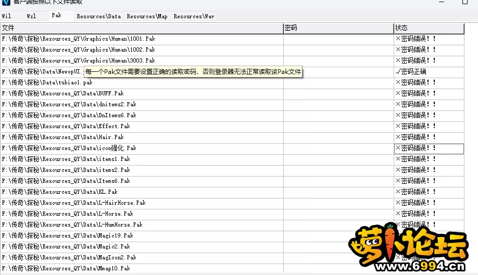This screenshot has height=275, width=478.
Task: Click password cell for tubiao1.pak
Action: pos(338,83)
